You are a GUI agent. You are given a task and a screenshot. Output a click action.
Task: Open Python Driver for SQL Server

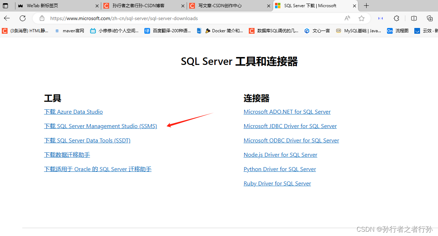tap(280, 169)
